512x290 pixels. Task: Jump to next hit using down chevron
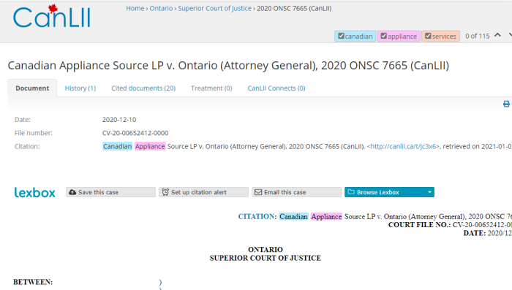pos(510,35)
